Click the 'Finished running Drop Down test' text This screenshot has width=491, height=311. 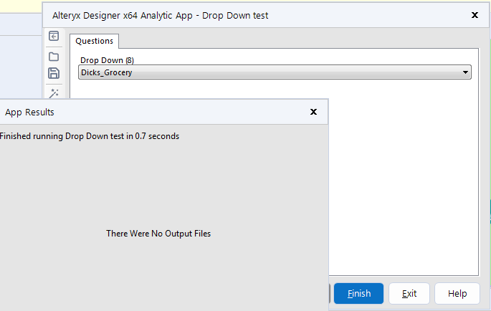click(x=90, y=136)
